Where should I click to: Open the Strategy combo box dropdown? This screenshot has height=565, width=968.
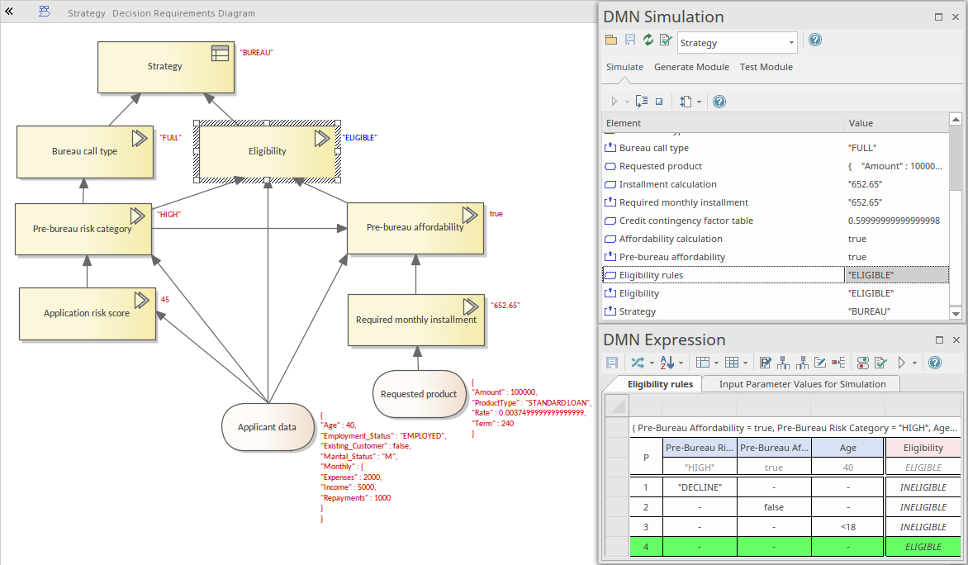point(791,43)
